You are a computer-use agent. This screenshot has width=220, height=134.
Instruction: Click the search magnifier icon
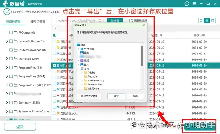pyautogui.click(x=100, y=21)
